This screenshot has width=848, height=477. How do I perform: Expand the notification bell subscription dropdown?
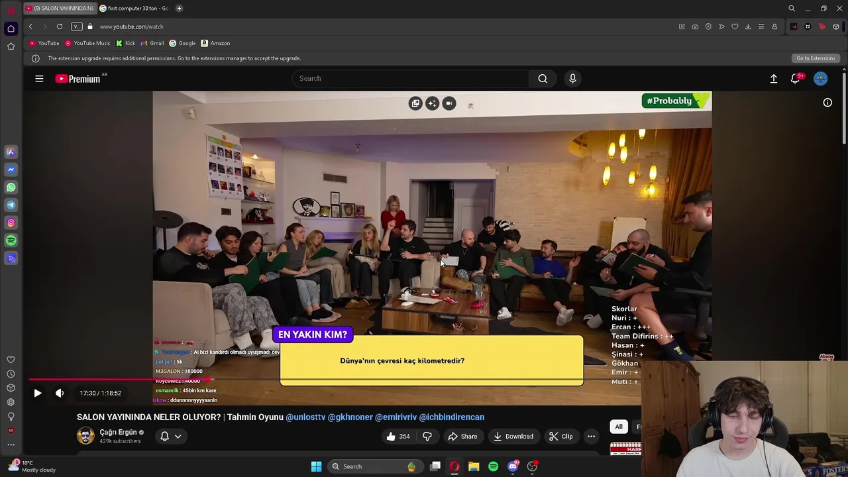tap(170, 436)
